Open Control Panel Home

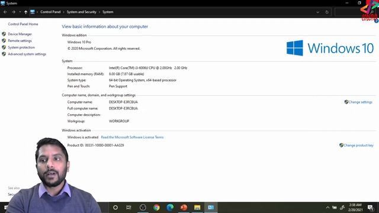[23, 24]
